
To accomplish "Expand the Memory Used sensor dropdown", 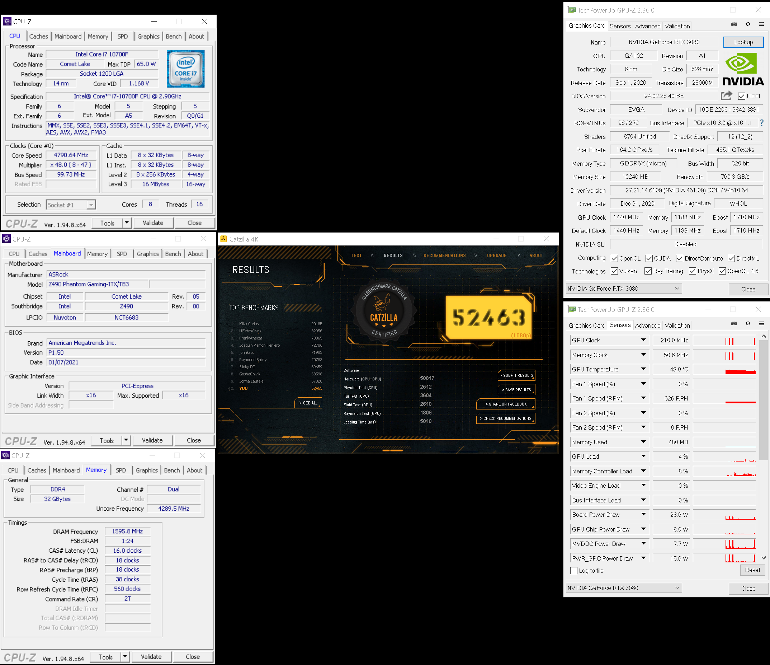I will pos(643,442).
